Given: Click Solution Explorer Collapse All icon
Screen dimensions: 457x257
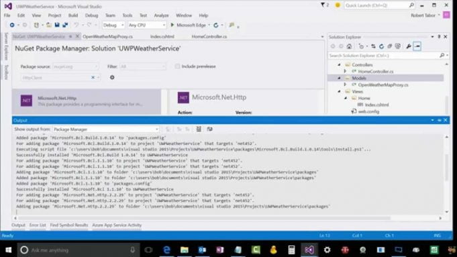Looking at the screenshot, I should 389,46.
